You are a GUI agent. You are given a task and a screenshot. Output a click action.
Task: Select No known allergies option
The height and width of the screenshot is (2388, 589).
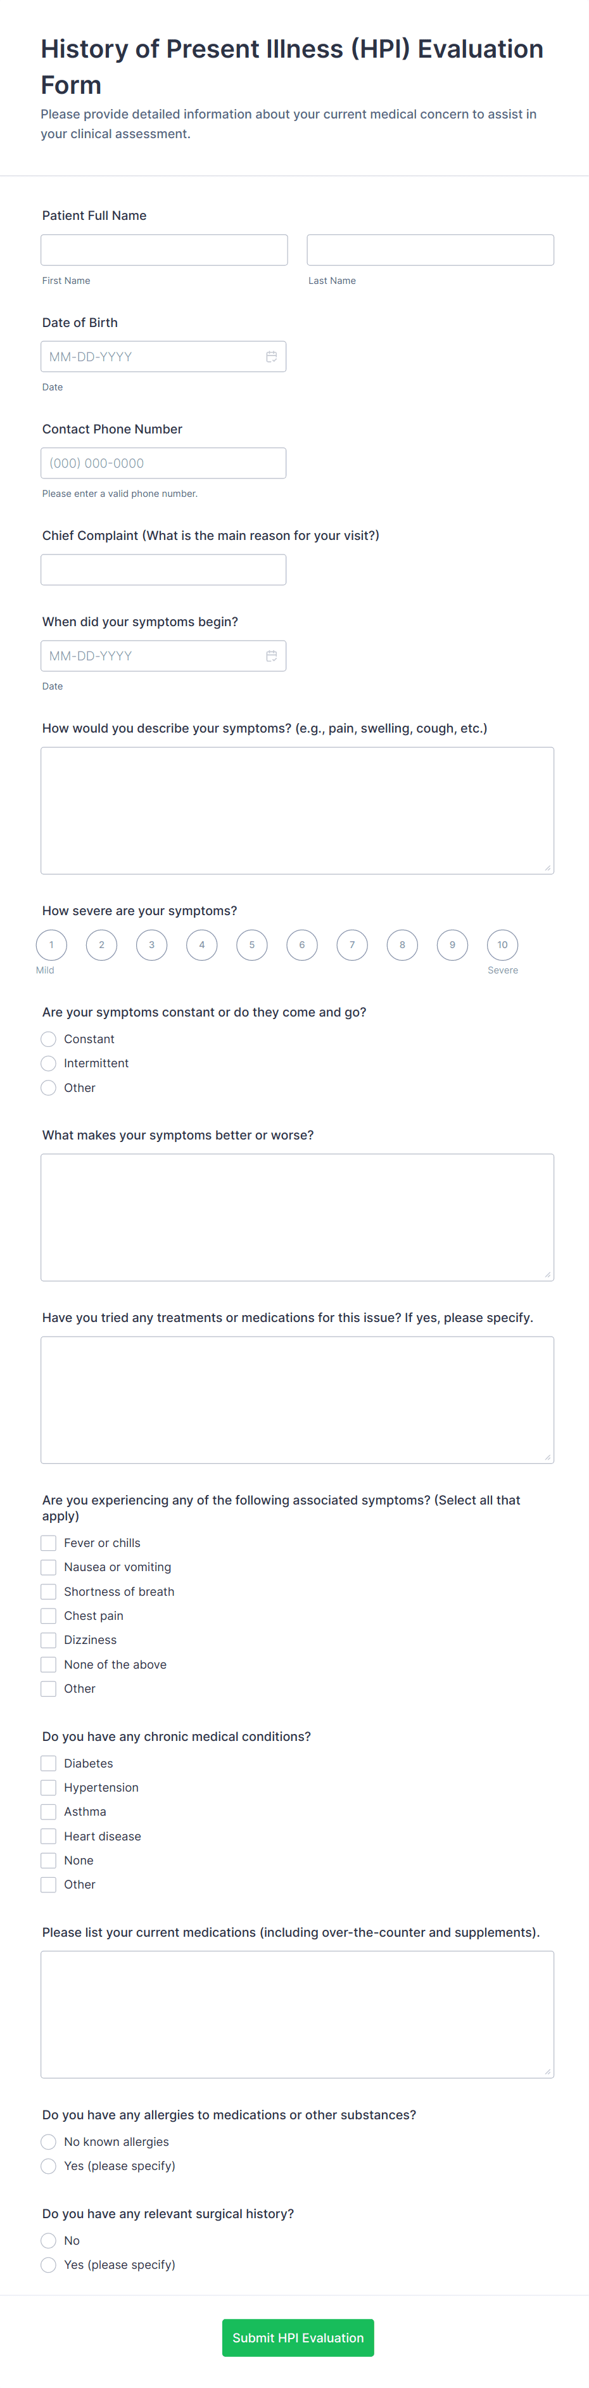(x=49, y=2141)
